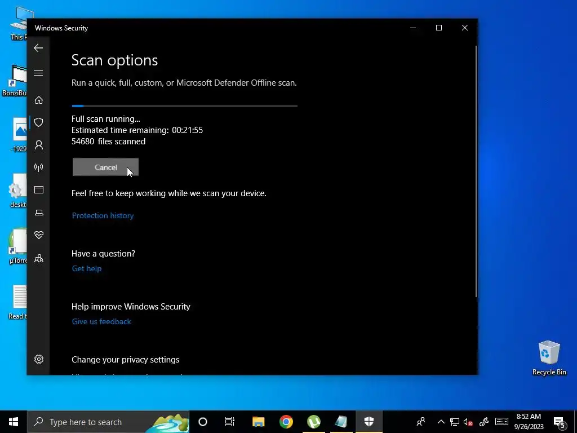Image resolution: width=577 pixels, height=433 pixels.
Task: Open uTorrent from the taskbar
Action: [313, 422]
